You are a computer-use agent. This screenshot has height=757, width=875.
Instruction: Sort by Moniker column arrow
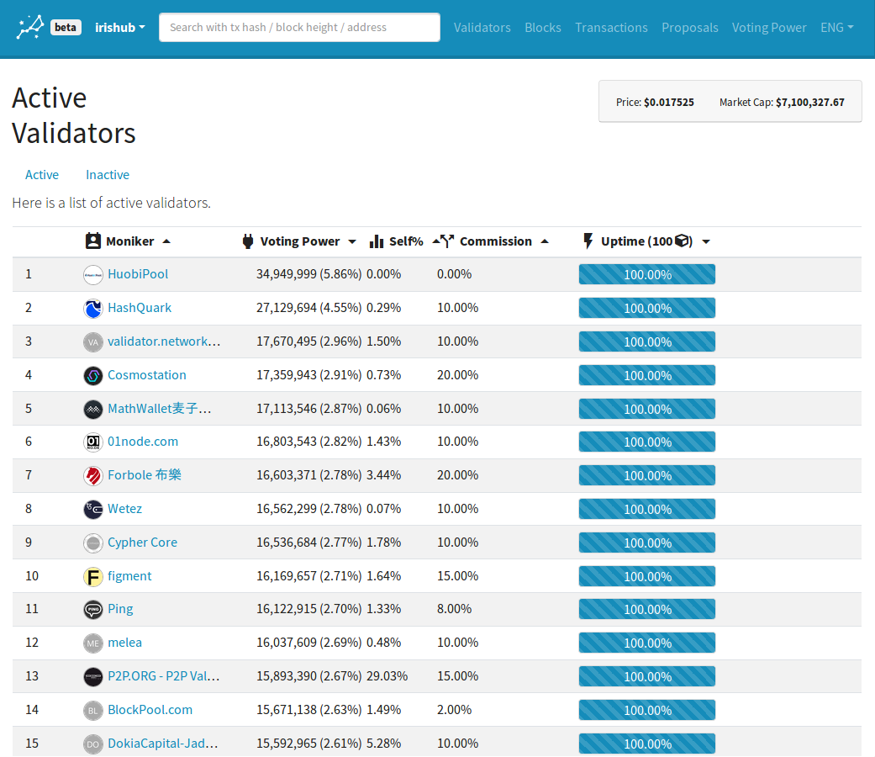[166, 241]
